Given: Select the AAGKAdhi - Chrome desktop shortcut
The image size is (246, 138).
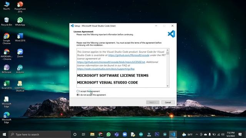Looking at the screenshot, I should click(x=7, y=54).
